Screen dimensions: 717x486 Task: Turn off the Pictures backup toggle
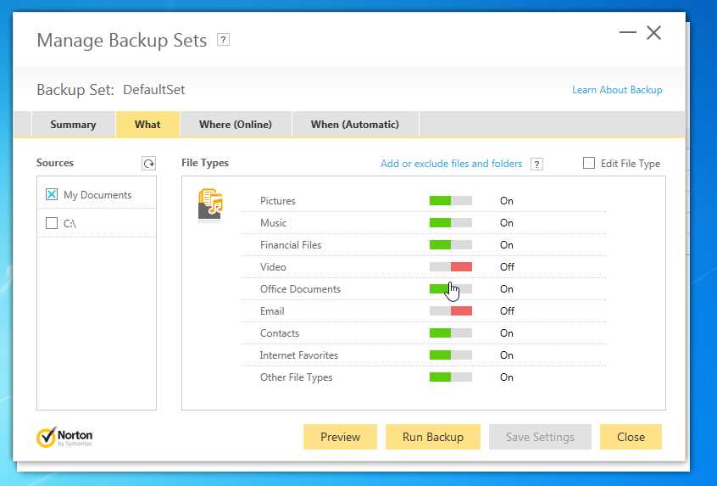pos(450,201)
